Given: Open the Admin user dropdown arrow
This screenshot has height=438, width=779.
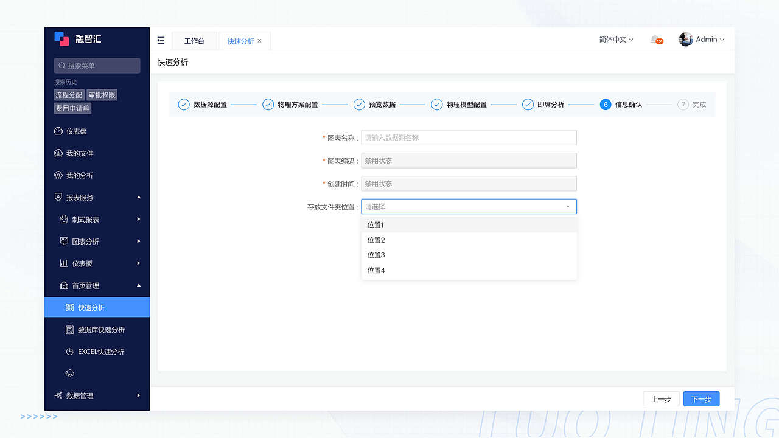Looking at the screenshot, I should click(x=722, y=40).
